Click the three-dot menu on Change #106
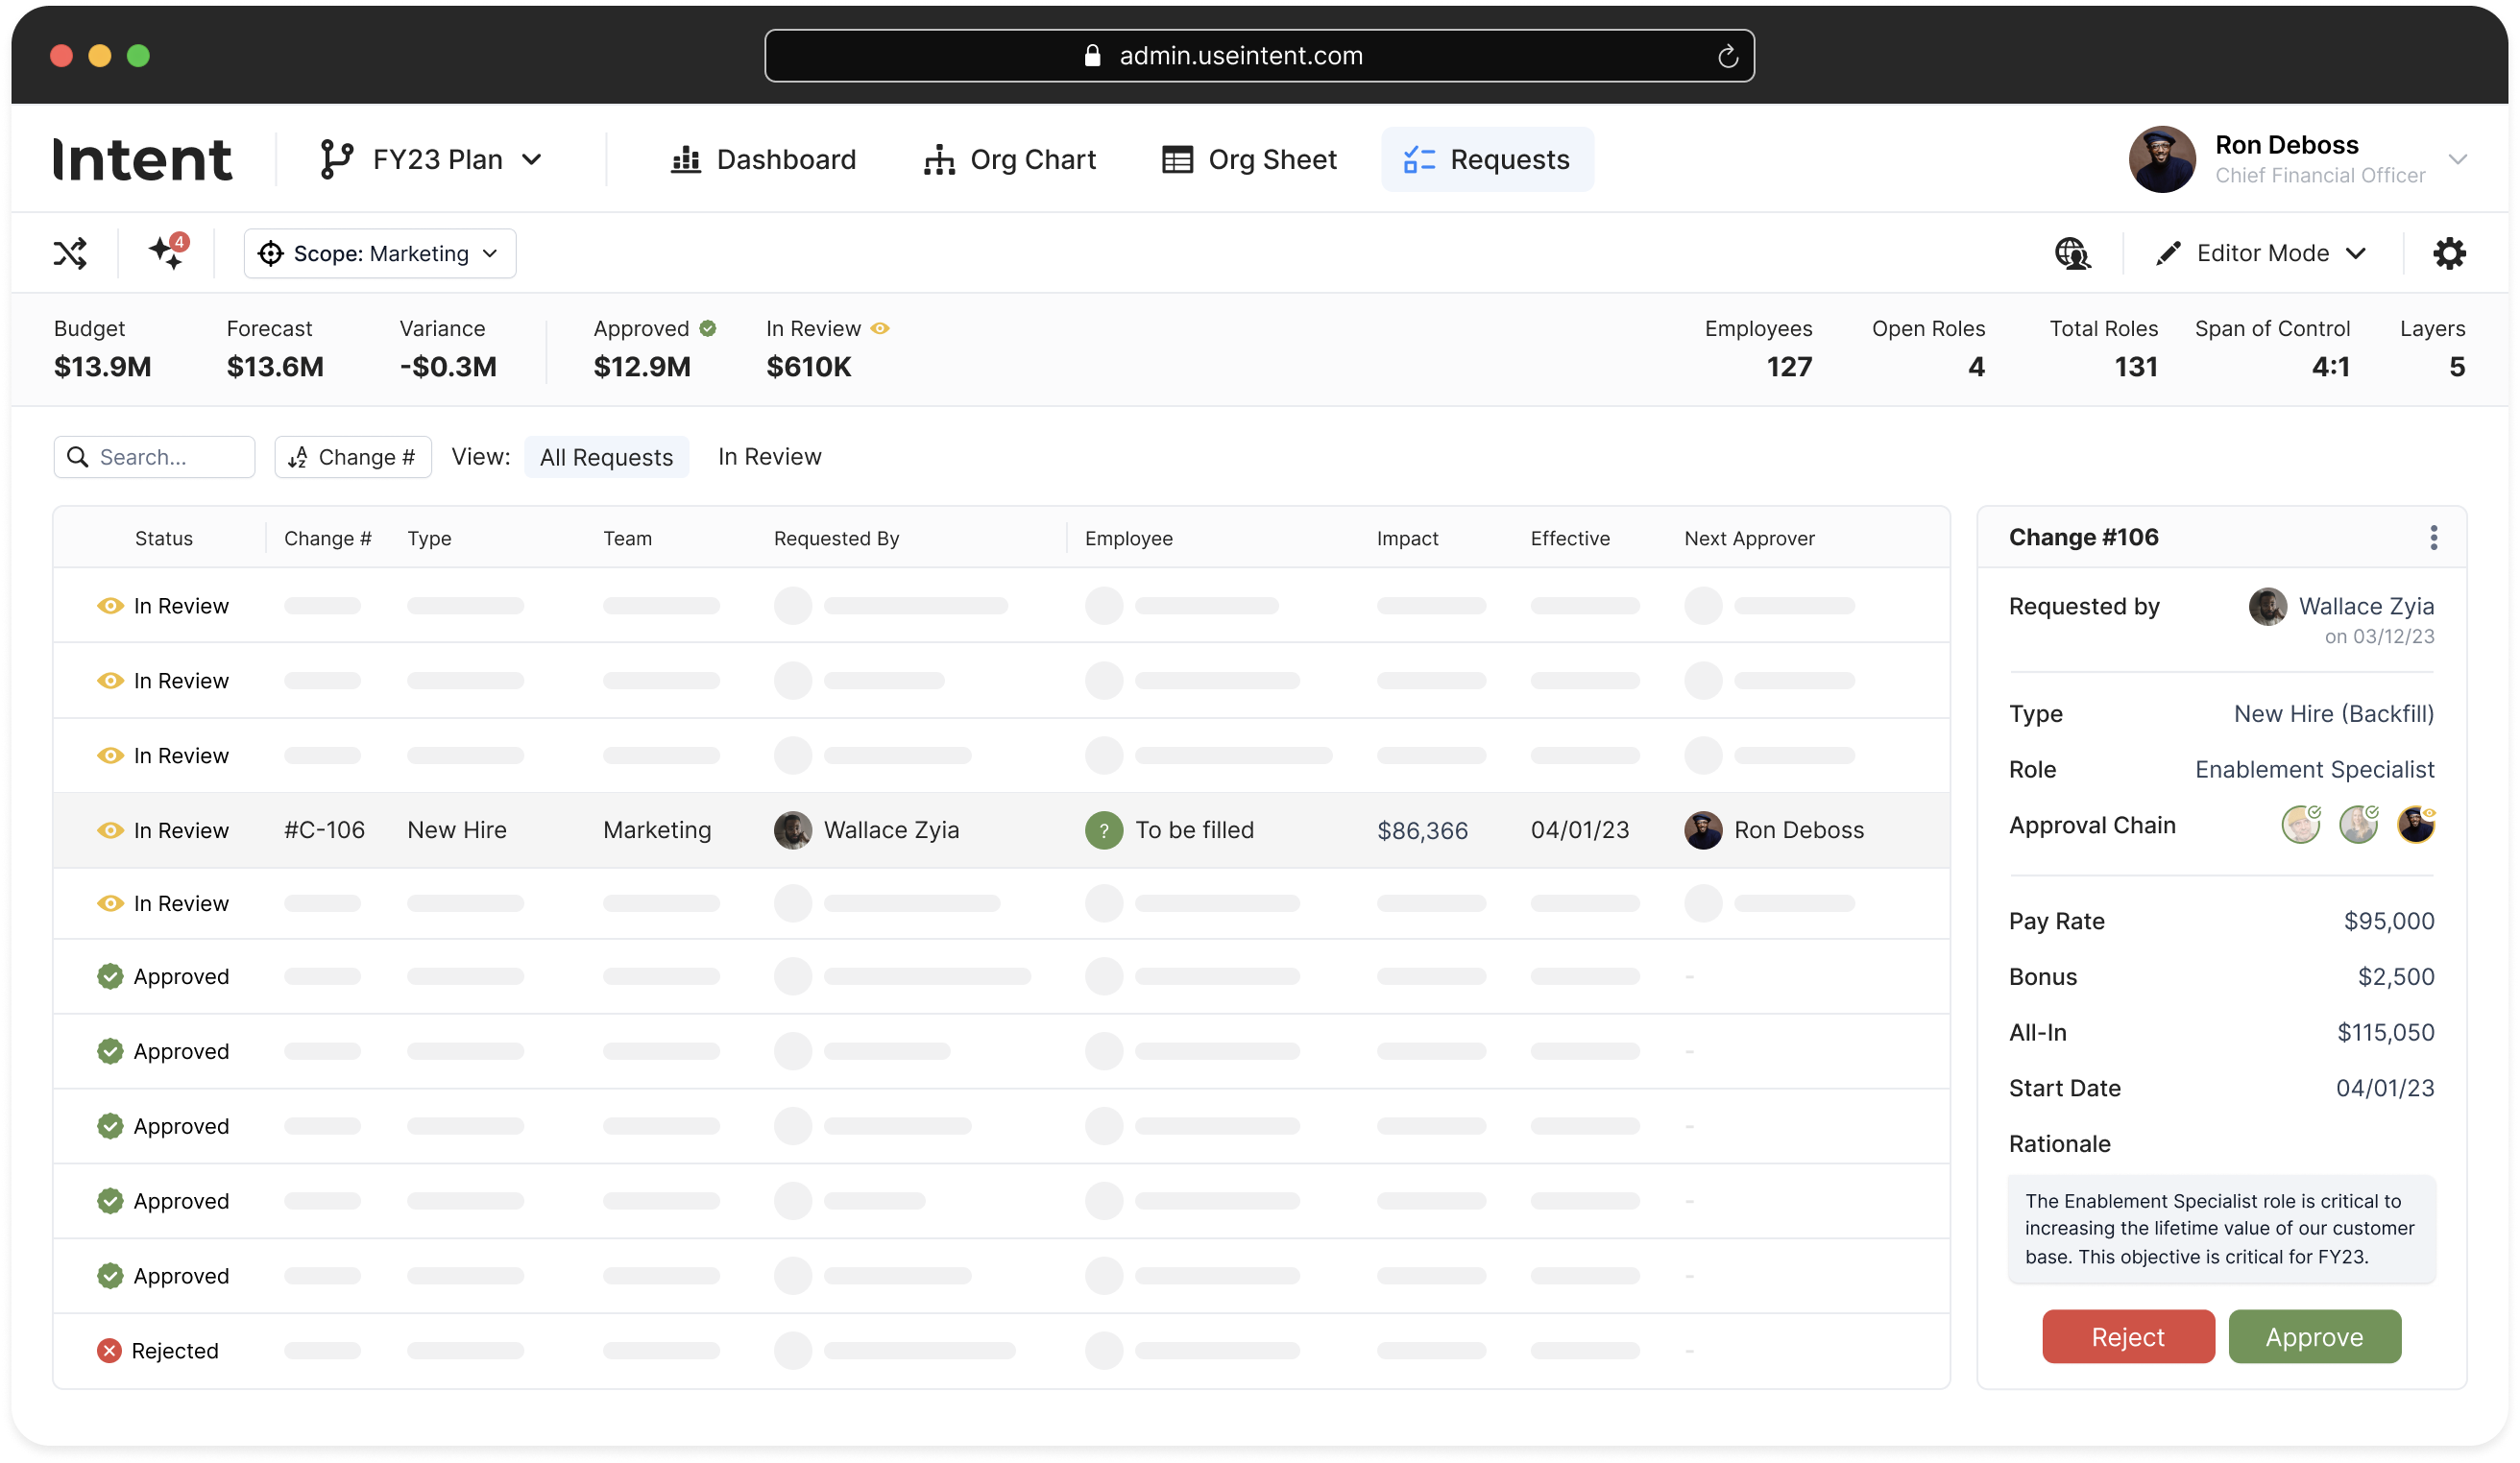The image size is (2520, 1463). click(x=2433, y=538)
